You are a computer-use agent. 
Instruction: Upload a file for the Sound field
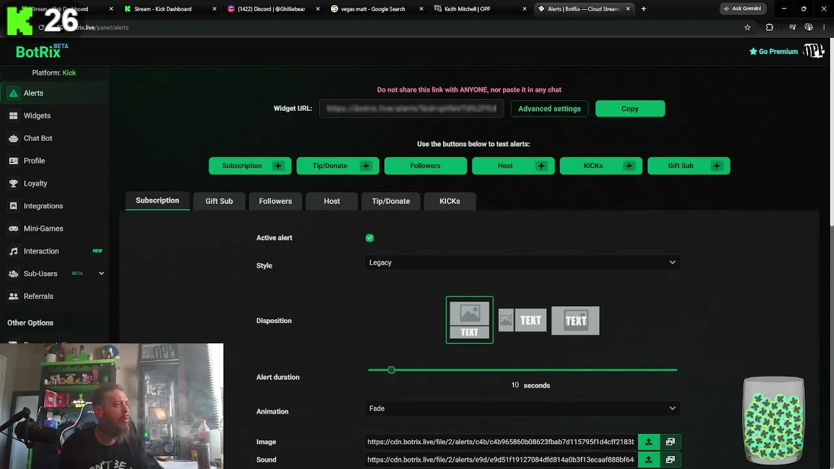[648, 459]
